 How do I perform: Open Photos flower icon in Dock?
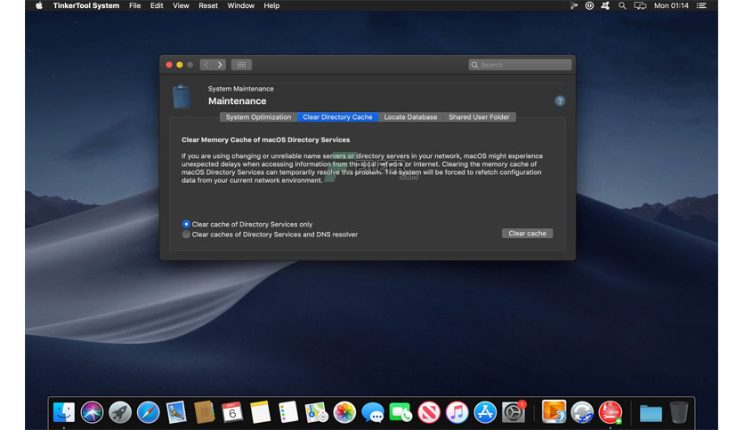coord(344,412)
